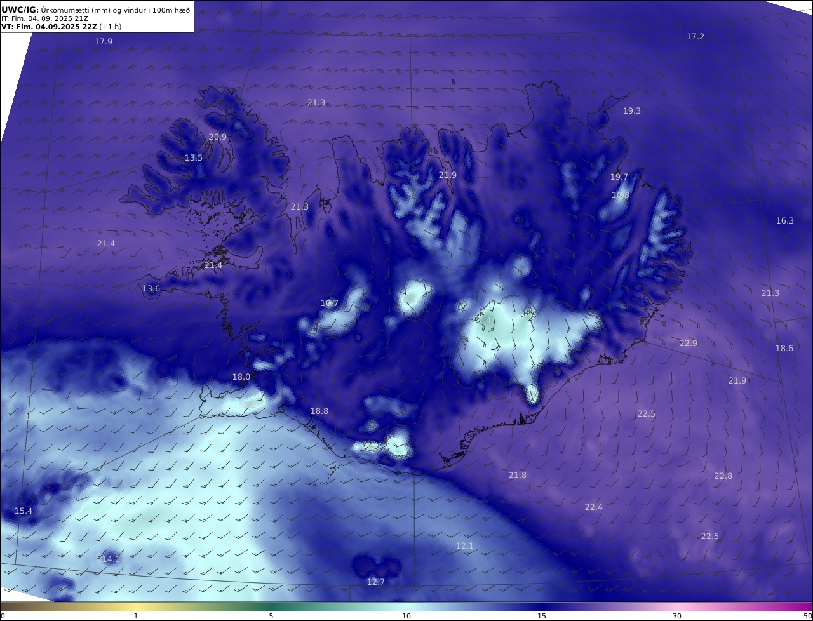Click the 12.7 value label
The width and height of the screenshot is (813, 621).
click(x=376, y=582)
